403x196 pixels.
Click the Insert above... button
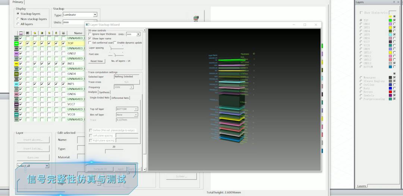pyautogui.click(x=33, y=139)
